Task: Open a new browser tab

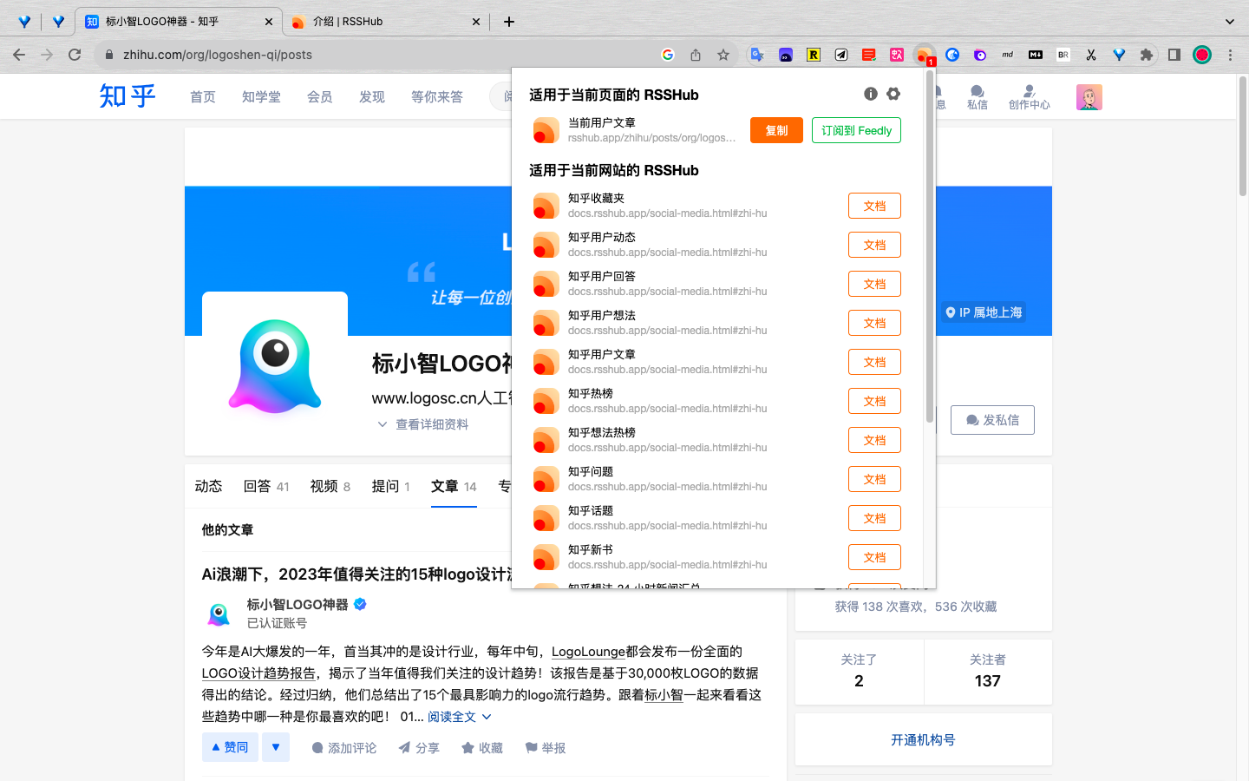Action: tap(509, 22)
